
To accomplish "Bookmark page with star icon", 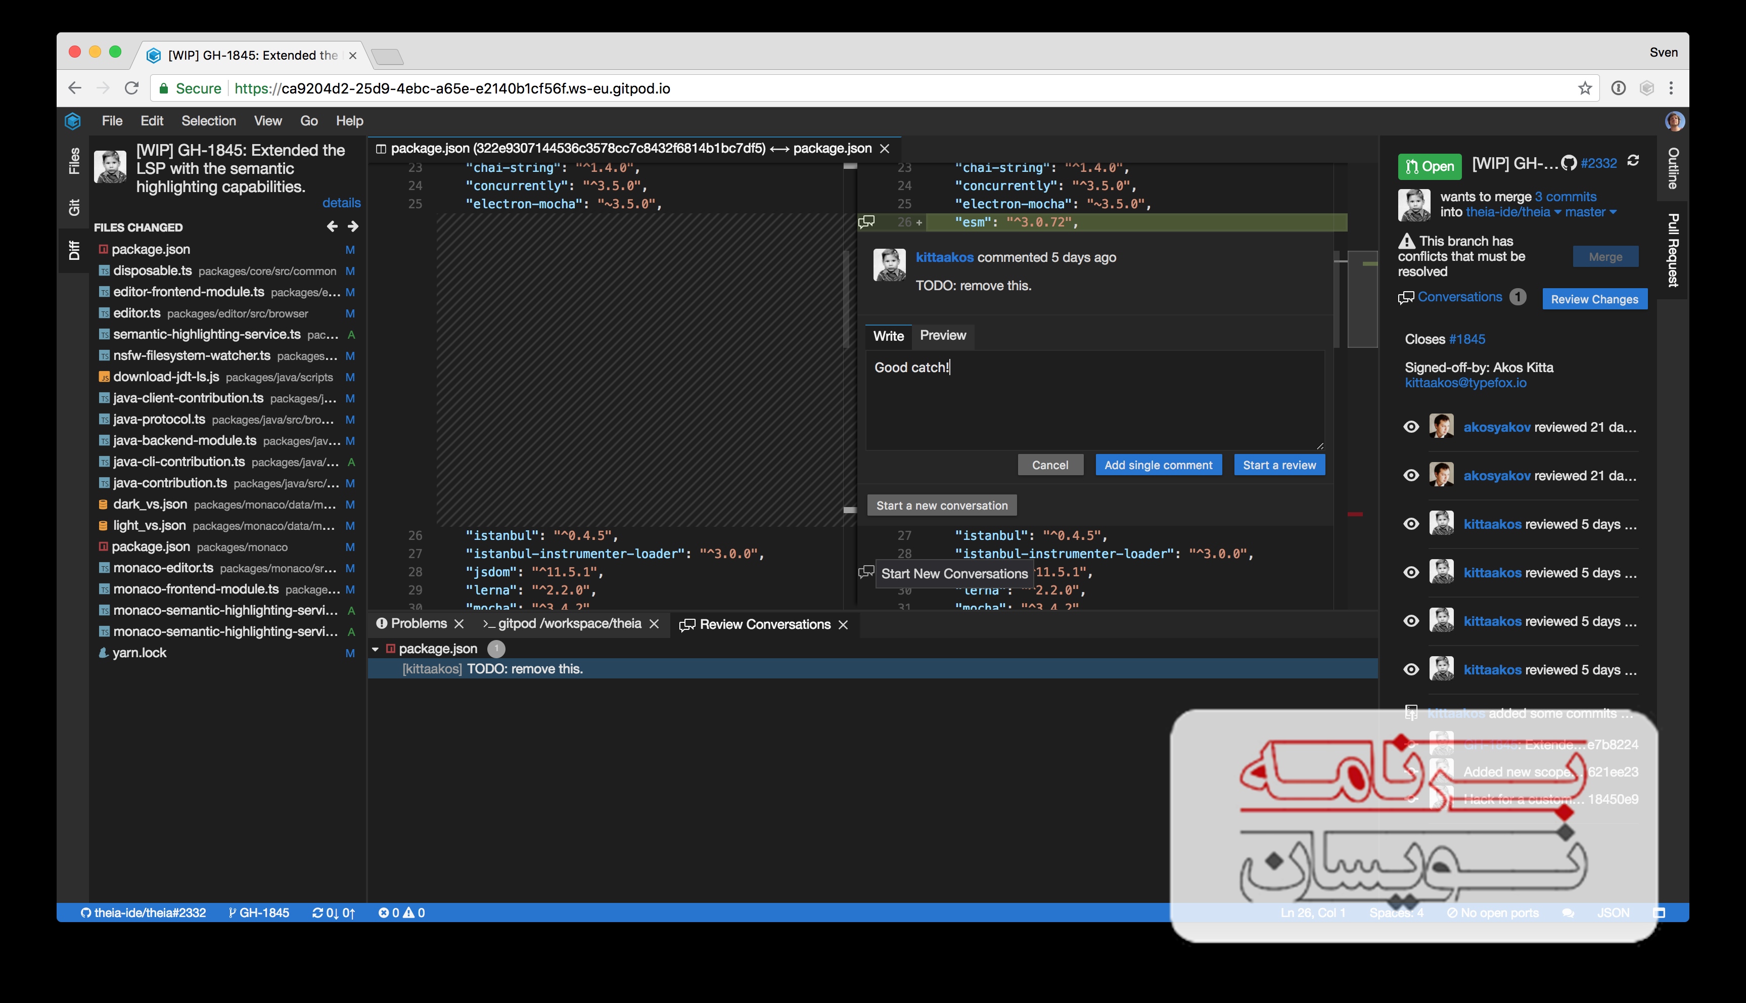I will pos(1585,88).
